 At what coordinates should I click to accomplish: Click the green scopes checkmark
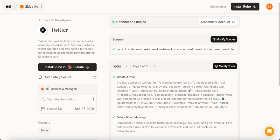coord(114,49)
